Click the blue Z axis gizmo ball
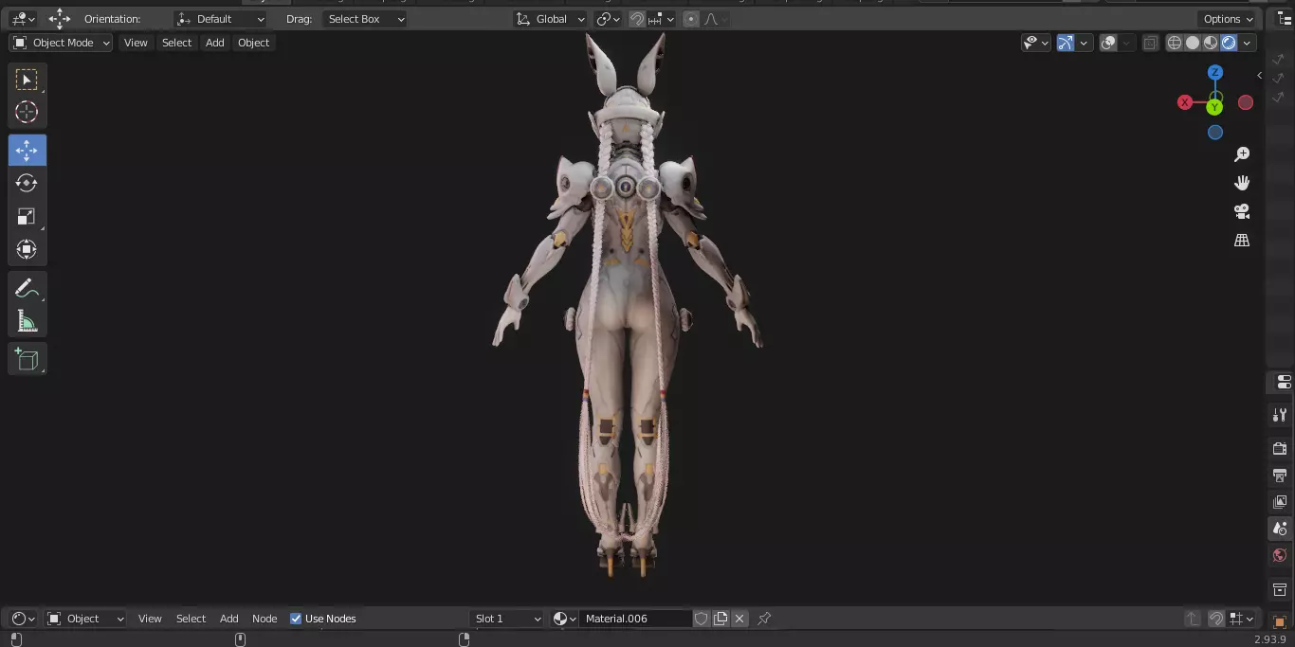The image size is (1295, 647). (x=1215, y=73)
